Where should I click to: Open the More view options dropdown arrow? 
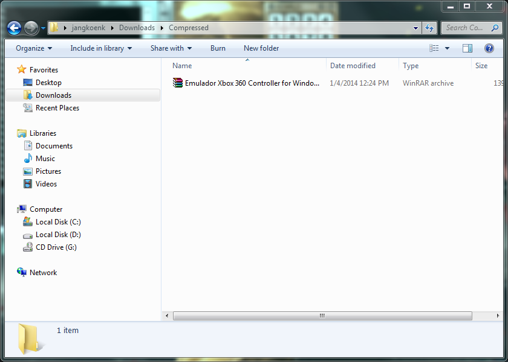(x=447, y=48)
